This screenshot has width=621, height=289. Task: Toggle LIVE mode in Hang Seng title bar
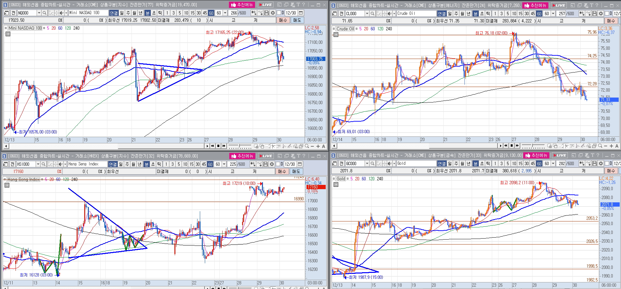[266, 156]
